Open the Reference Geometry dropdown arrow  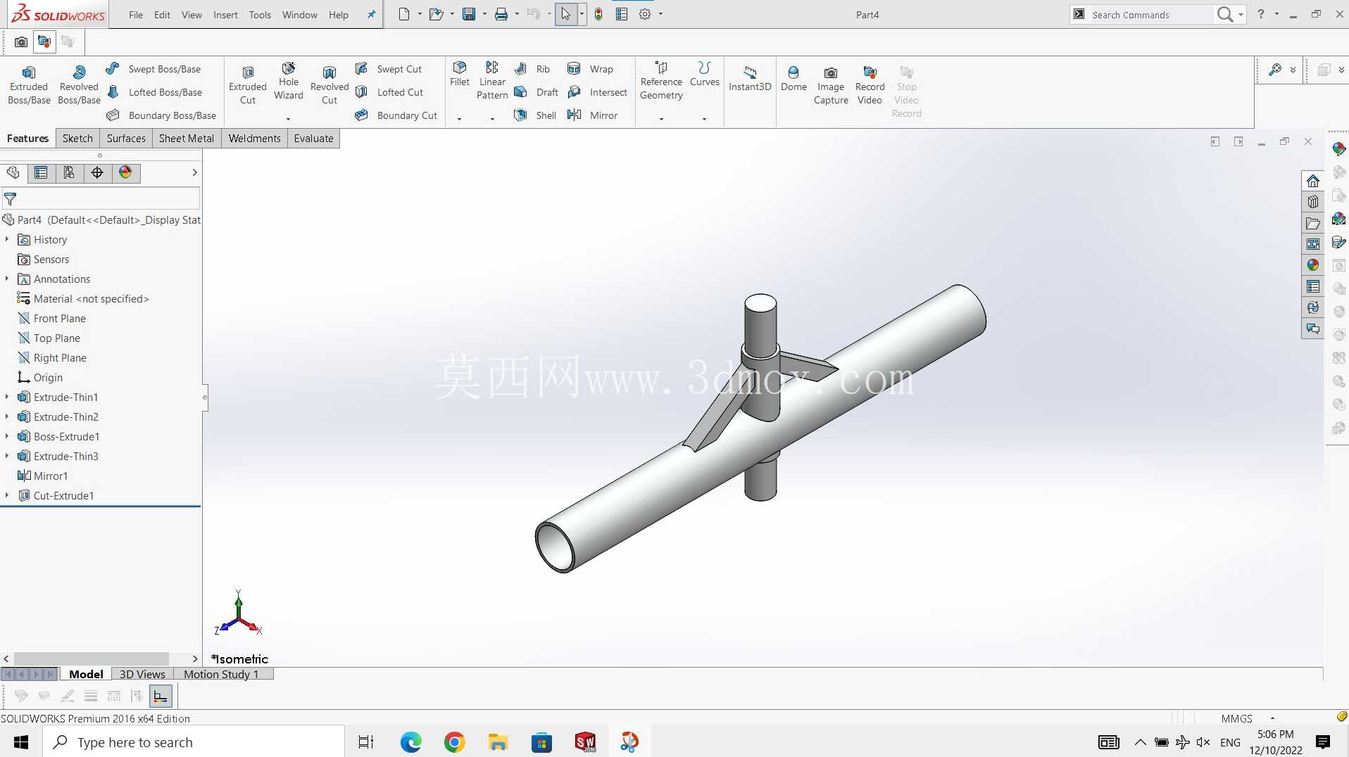point(661,119)
